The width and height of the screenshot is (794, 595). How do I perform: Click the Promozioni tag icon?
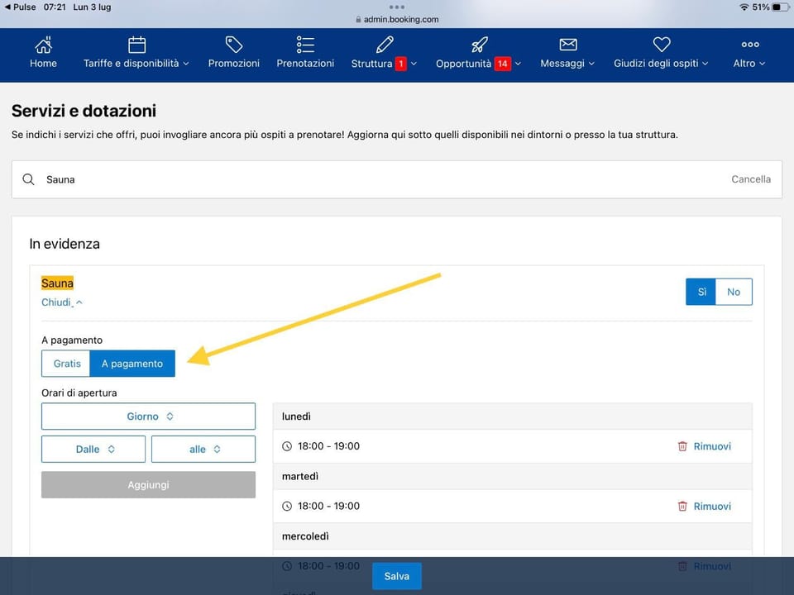tap(233, 45)
